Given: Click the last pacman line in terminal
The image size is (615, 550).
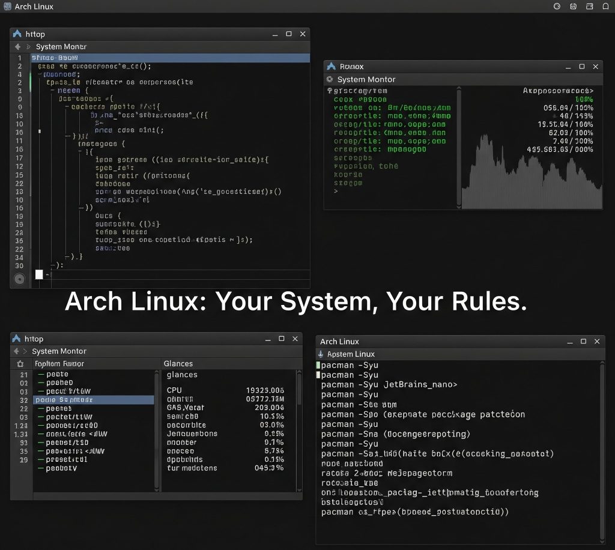Looking at the screenshot, I should 414,512.
